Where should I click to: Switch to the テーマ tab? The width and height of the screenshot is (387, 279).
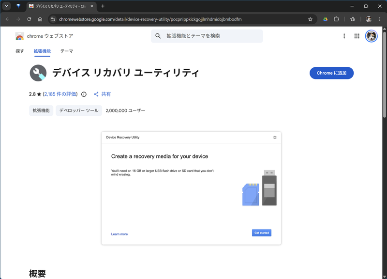click(67, 51)
